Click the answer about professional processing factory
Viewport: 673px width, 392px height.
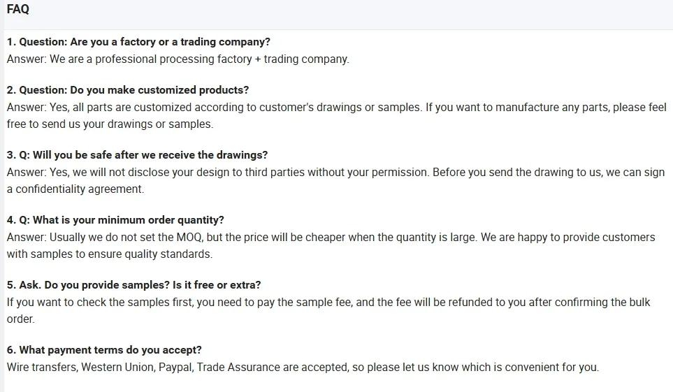pos(178,59)
